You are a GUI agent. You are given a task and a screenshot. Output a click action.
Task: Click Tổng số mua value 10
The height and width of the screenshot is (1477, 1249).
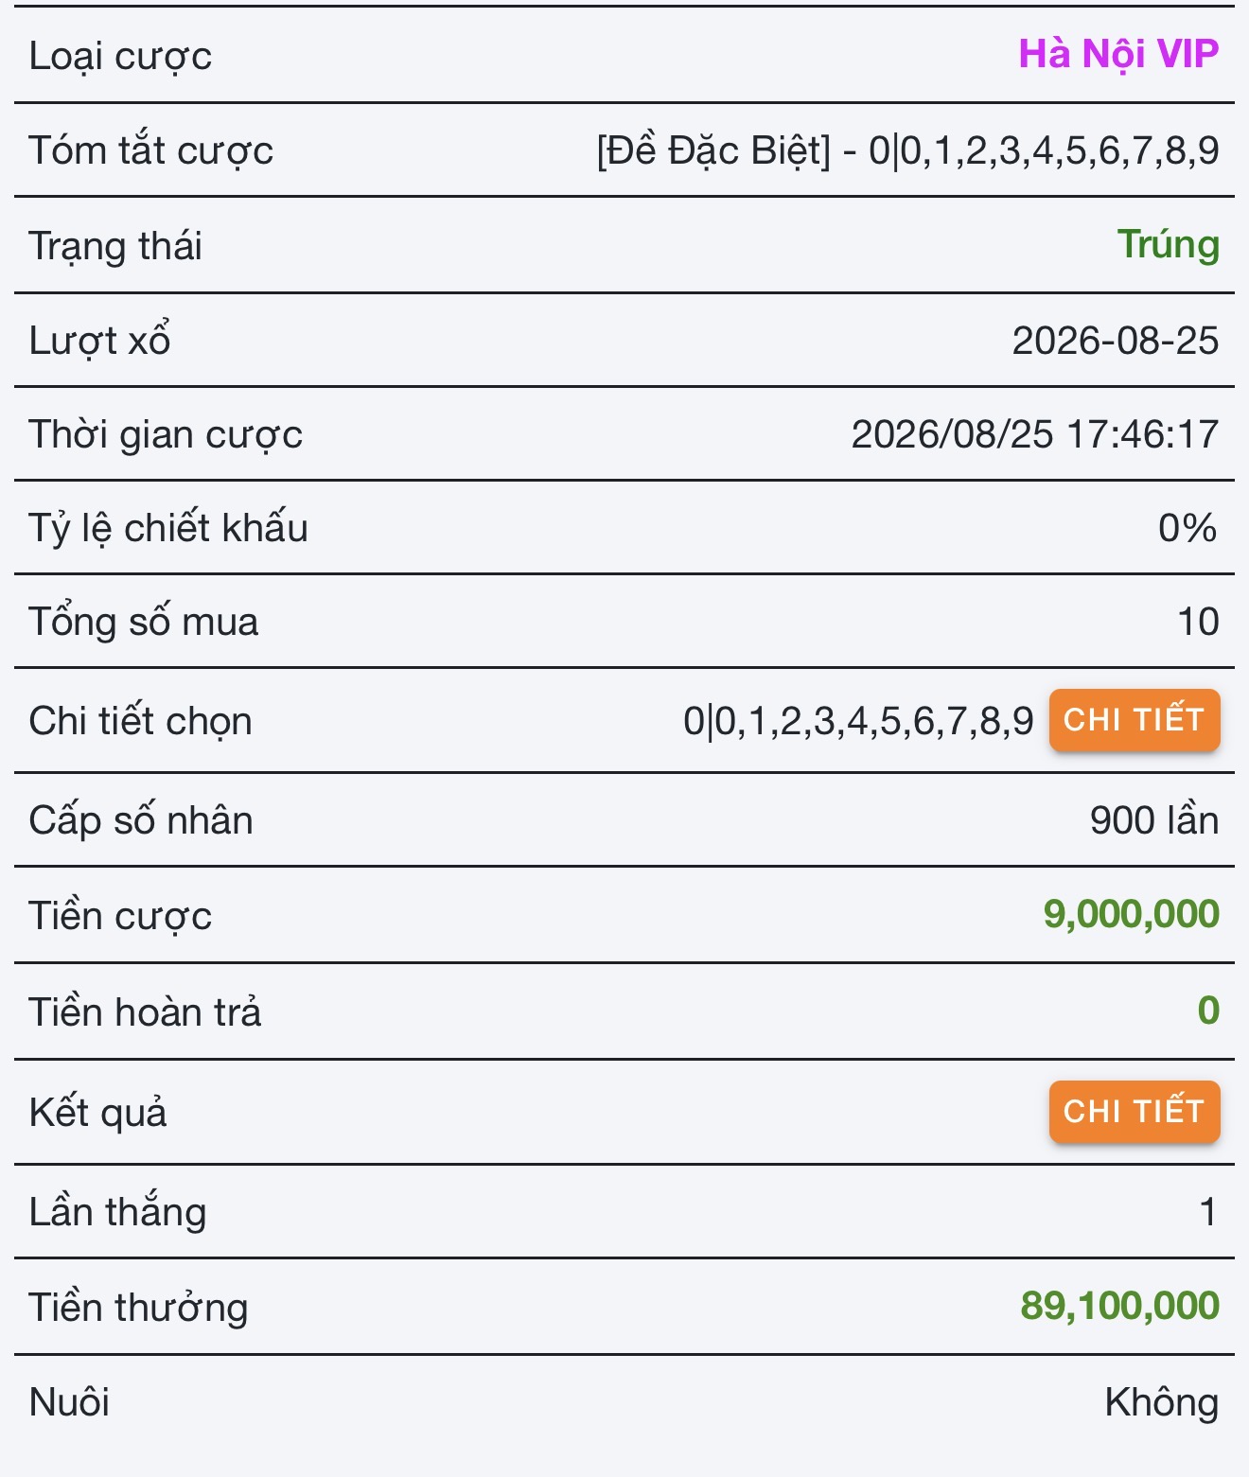(x=1198, y=622)
